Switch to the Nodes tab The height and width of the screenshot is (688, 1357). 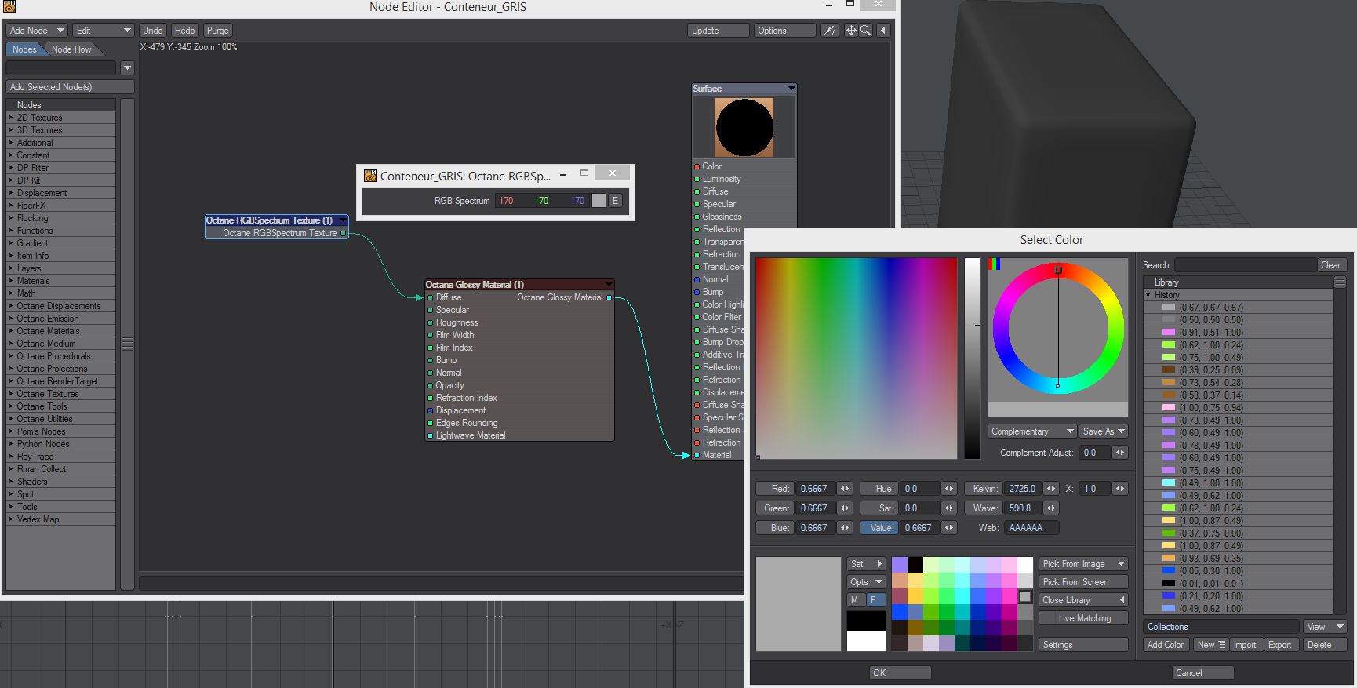(24, 49)
